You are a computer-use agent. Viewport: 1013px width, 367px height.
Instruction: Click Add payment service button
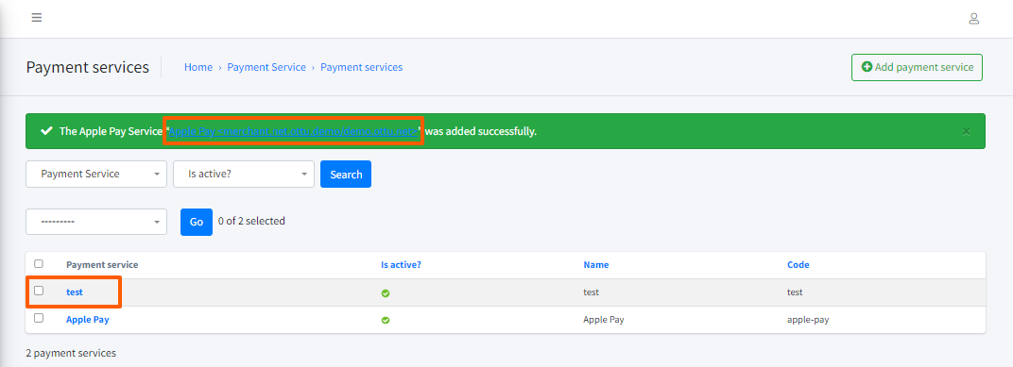(x=917, y=67)
